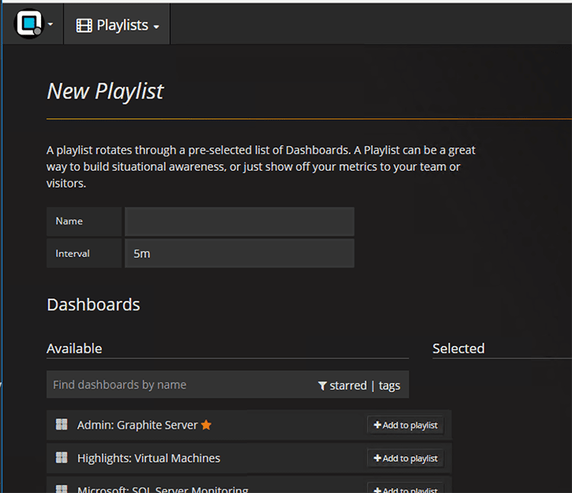Open the Playlists menu label

122,25
